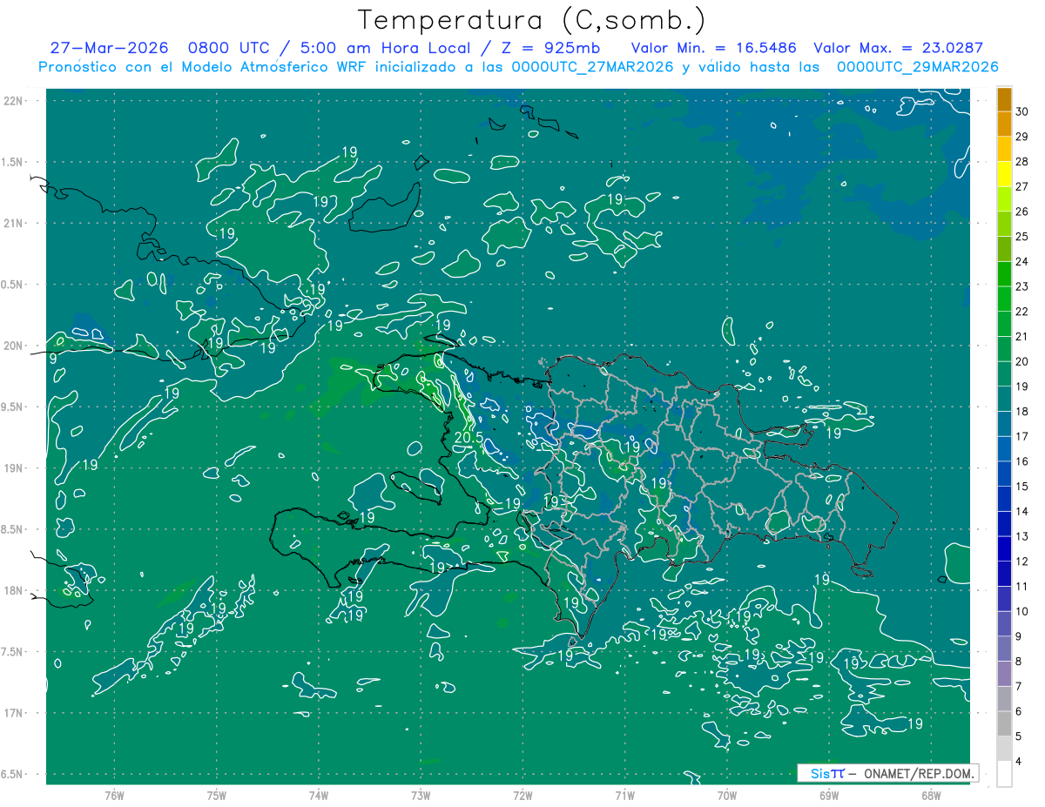
Task: Click the dark blue 12 degree swatch
Action: point(1004,548)
